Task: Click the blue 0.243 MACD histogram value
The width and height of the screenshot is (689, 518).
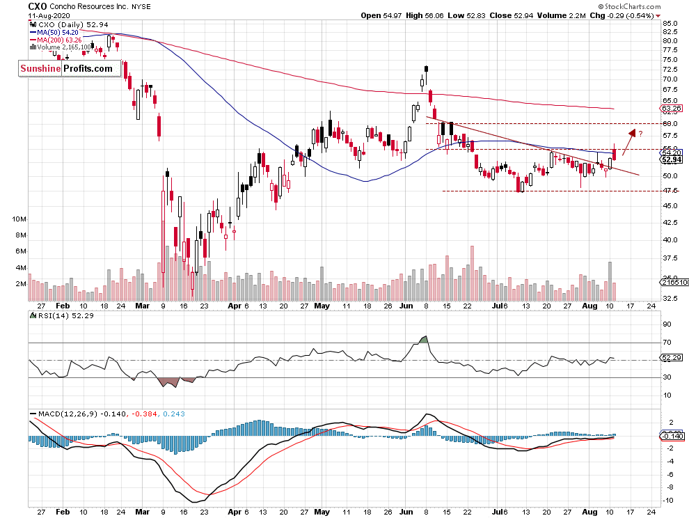Action: click(174, 414)
